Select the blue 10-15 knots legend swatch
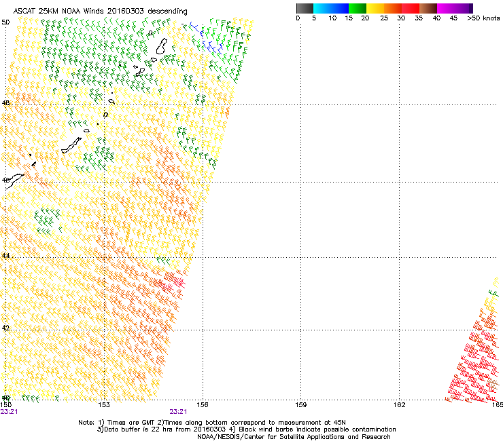Viewport: 503px width, 441px height. point(339,8)
